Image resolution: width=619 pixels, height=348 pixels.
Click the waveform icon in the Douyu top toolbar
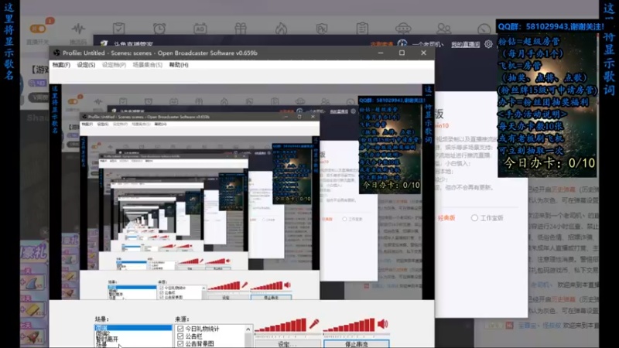point(78,29)
